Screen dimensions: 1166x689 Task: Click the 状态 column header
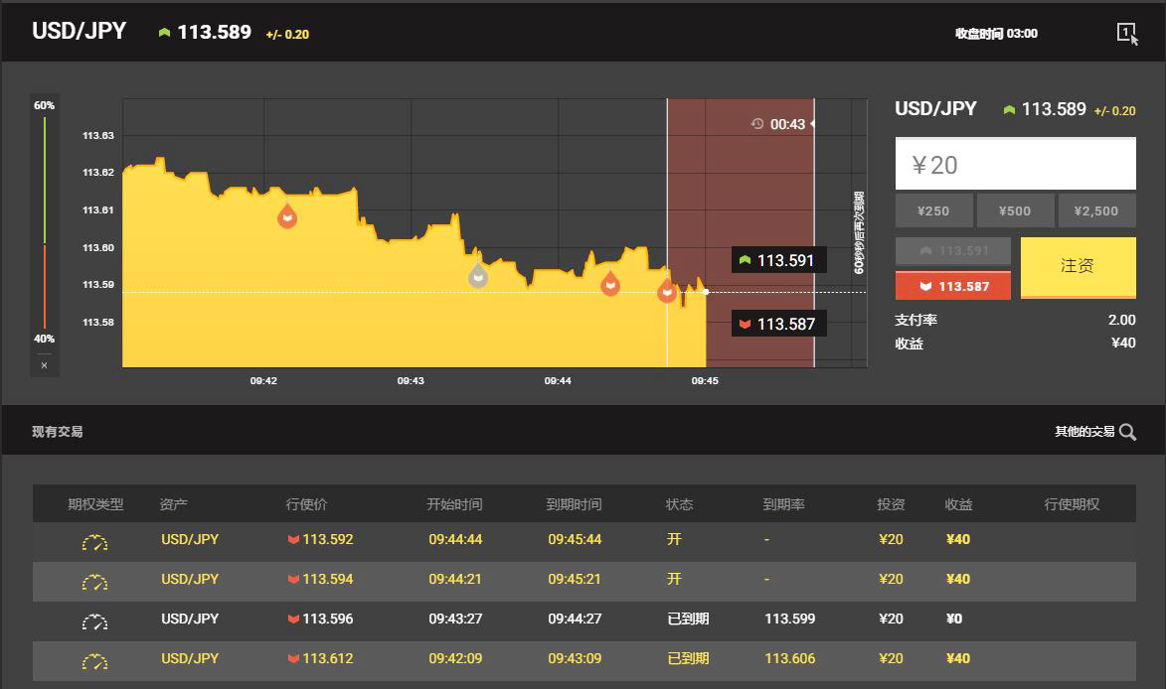coord(679,504)
